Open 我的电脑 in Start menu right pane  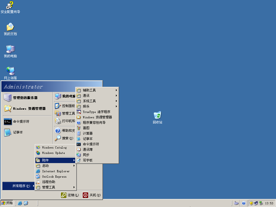click(65, 96)
